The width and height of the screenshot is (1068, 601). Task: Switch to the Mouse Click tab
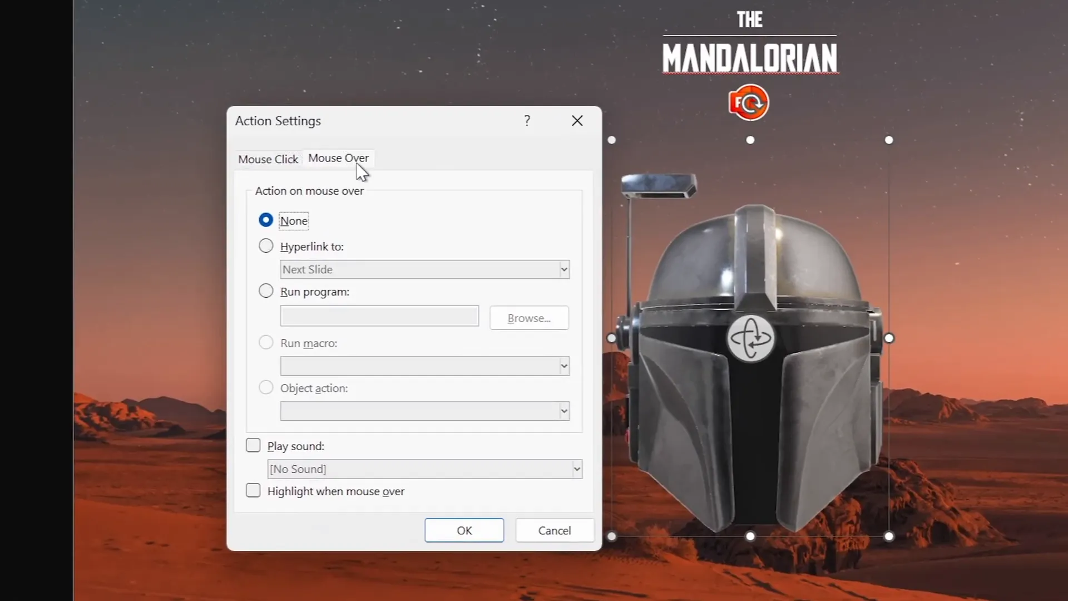(268, 159)
